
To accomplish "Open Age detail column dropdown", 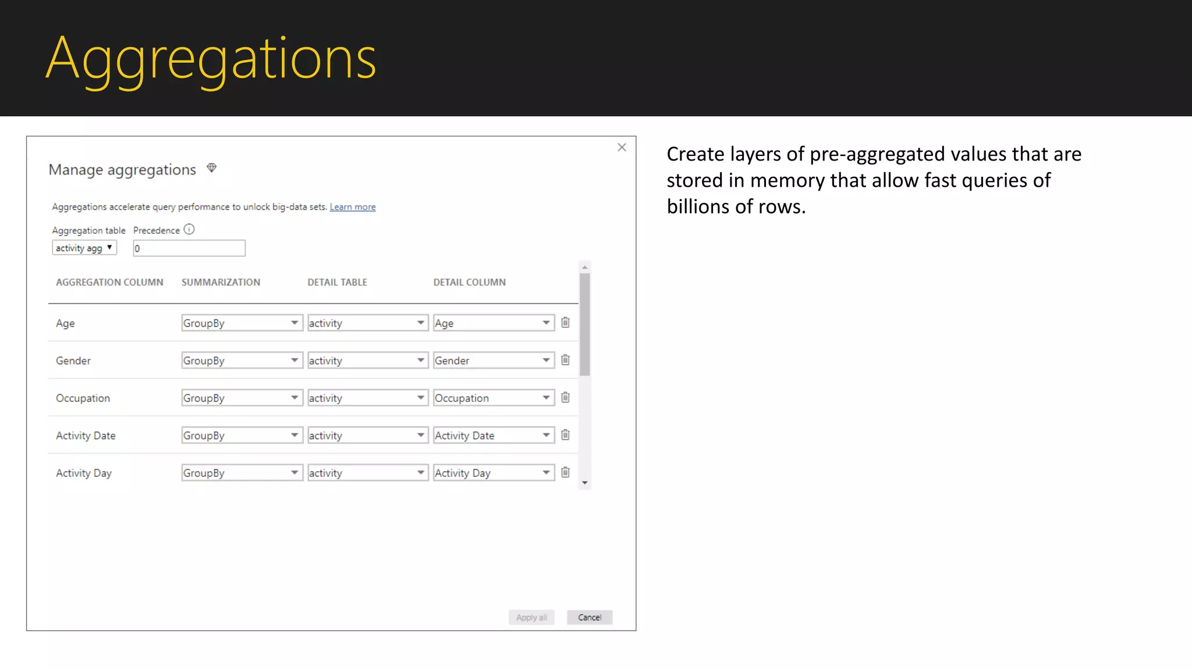I will tap(494, 323).
